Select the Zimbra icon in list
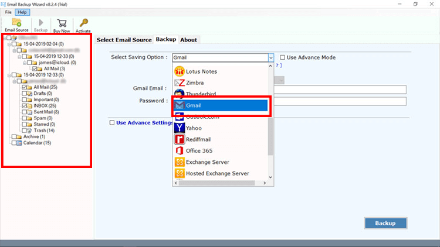Image resolution: width=440 pixels, height=247 pixels. pyautogui.click(x=180, y=83)
